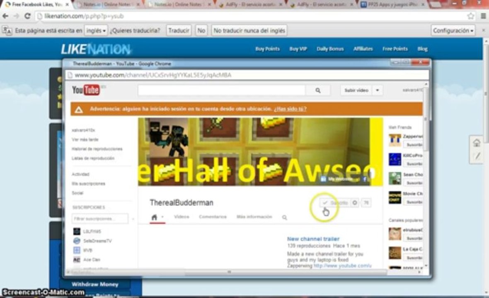Open the New channel trailer link
The height and width of the screenshot is (298, 489).
point(313,239)
